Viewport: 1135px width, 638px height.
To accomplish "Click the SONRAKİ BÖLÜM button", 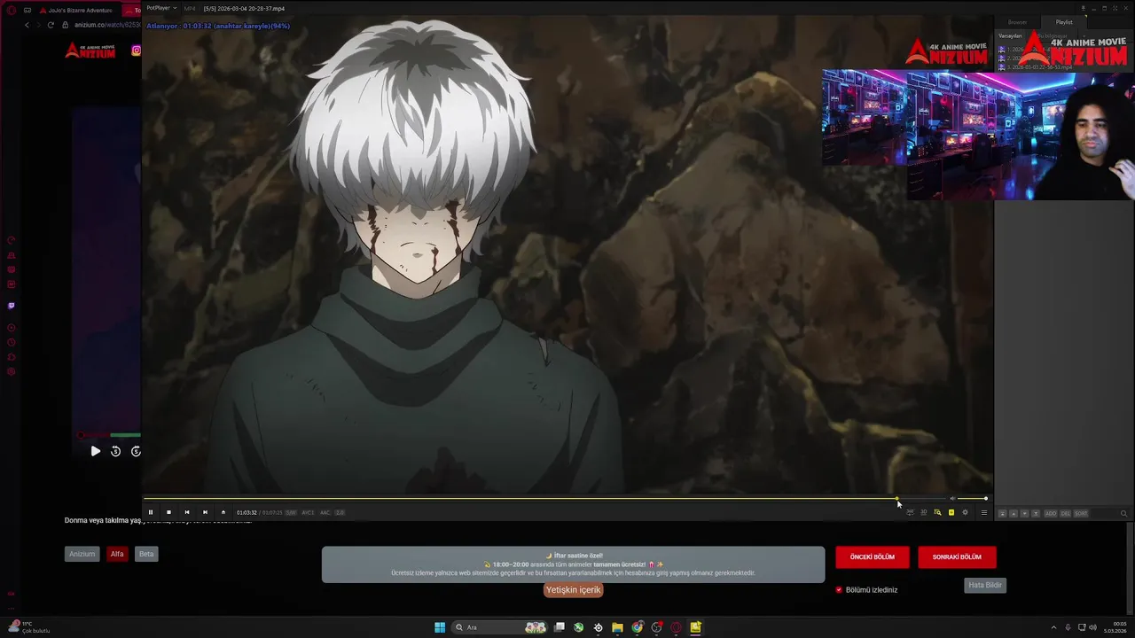I will 957,557.
